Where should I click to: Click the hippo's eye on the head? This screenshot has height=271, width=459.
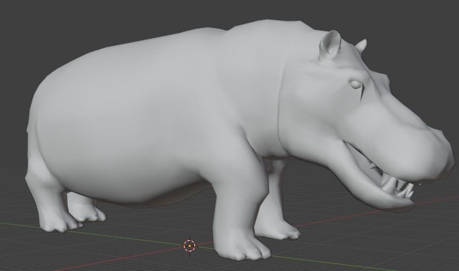(356, 84)
